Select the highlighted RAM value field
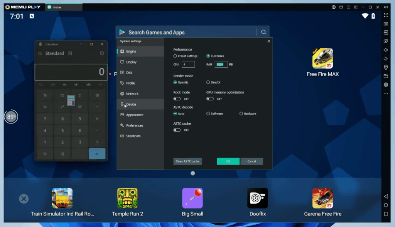 (x=221, y=64)
